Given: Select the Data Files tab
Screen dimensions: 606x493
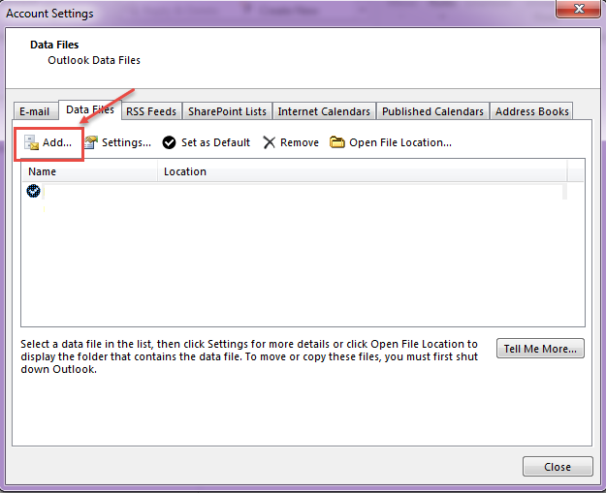Looking at the screenshot, I should coord(90,110).
